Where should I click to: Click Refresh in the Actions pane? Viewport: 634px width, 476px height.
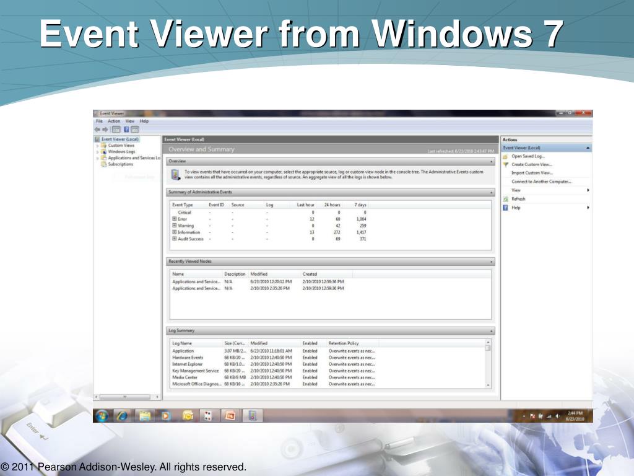click(x=518, y=199)
